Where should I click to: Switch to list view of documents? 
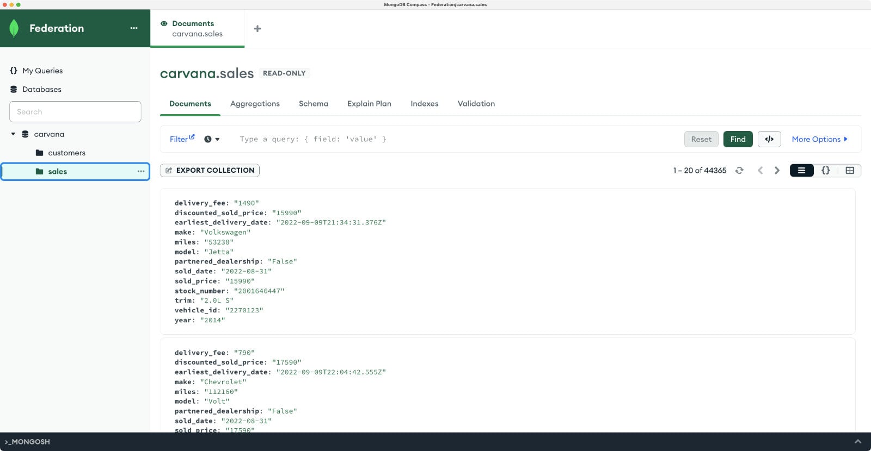tap(801, 171)
